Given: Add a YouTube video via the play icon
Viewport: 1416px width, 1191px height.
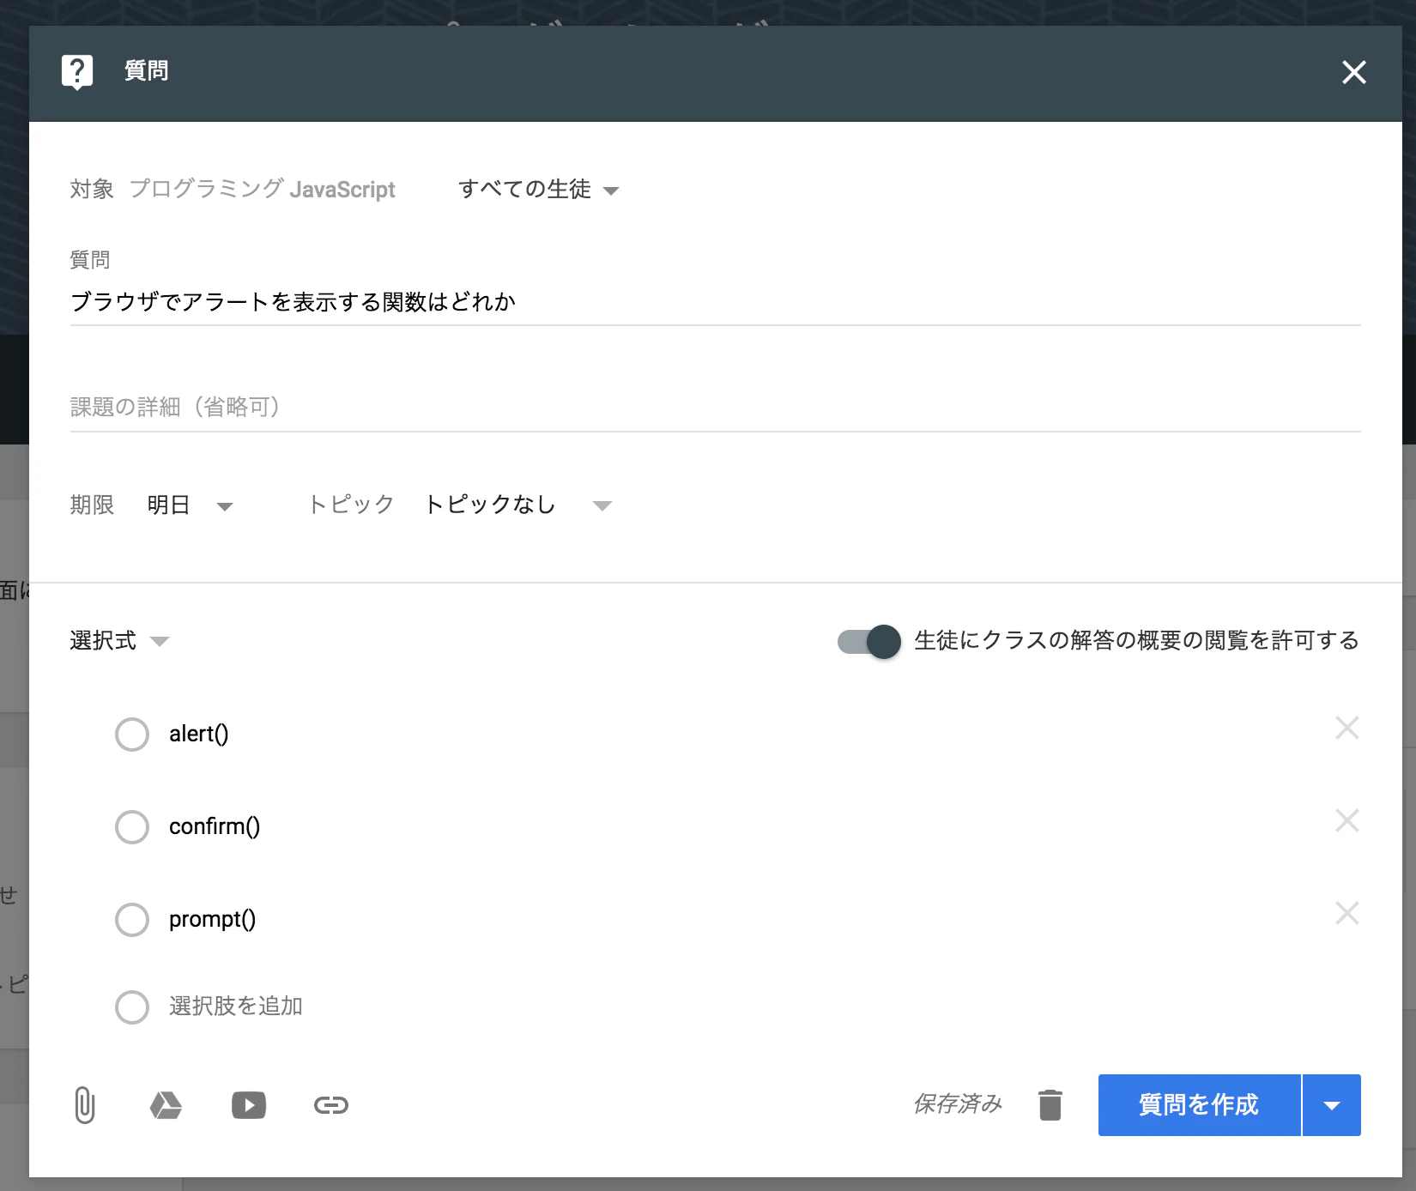Looking at the screenshot, I should click(x=249, y=1105).
